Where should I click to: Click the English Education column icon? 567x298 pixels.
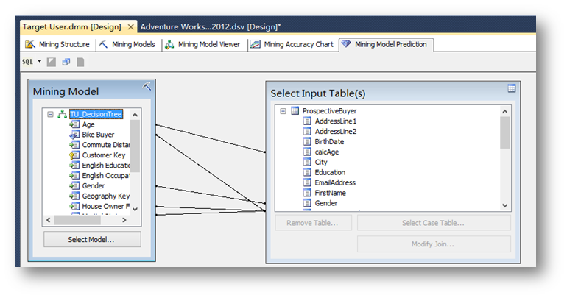74,166
